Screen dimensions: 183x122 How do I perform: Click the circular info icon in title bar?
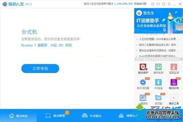click(152, 4)
